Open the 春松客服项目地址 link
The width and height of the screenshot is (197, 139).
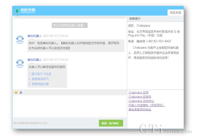coord(140,109)
